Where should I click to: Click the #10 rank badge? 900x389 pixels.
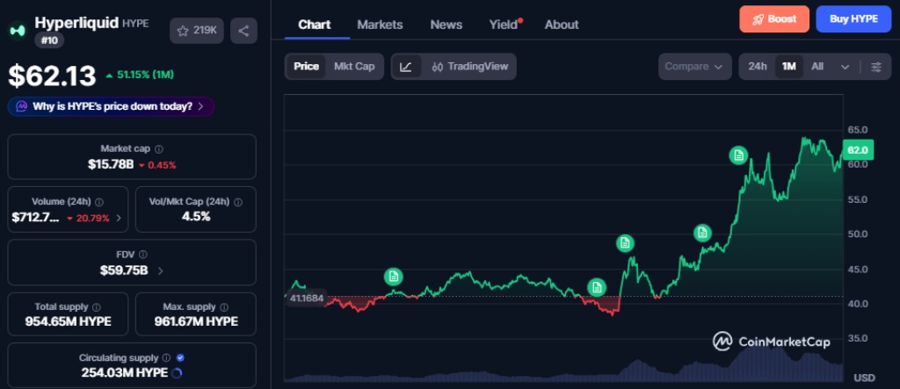[49, 40]
